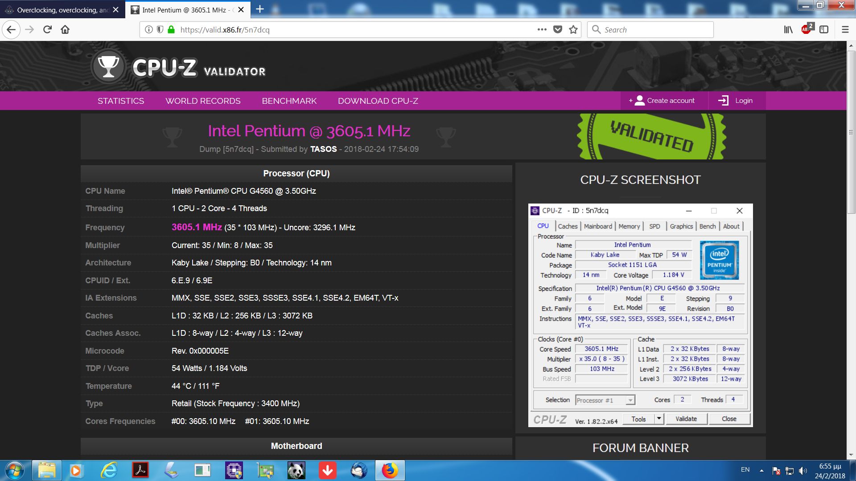This screenshot has height=481, width=856.
Task: Click the Processor #1 selection dropdown
Action: [x=605, y=400]
